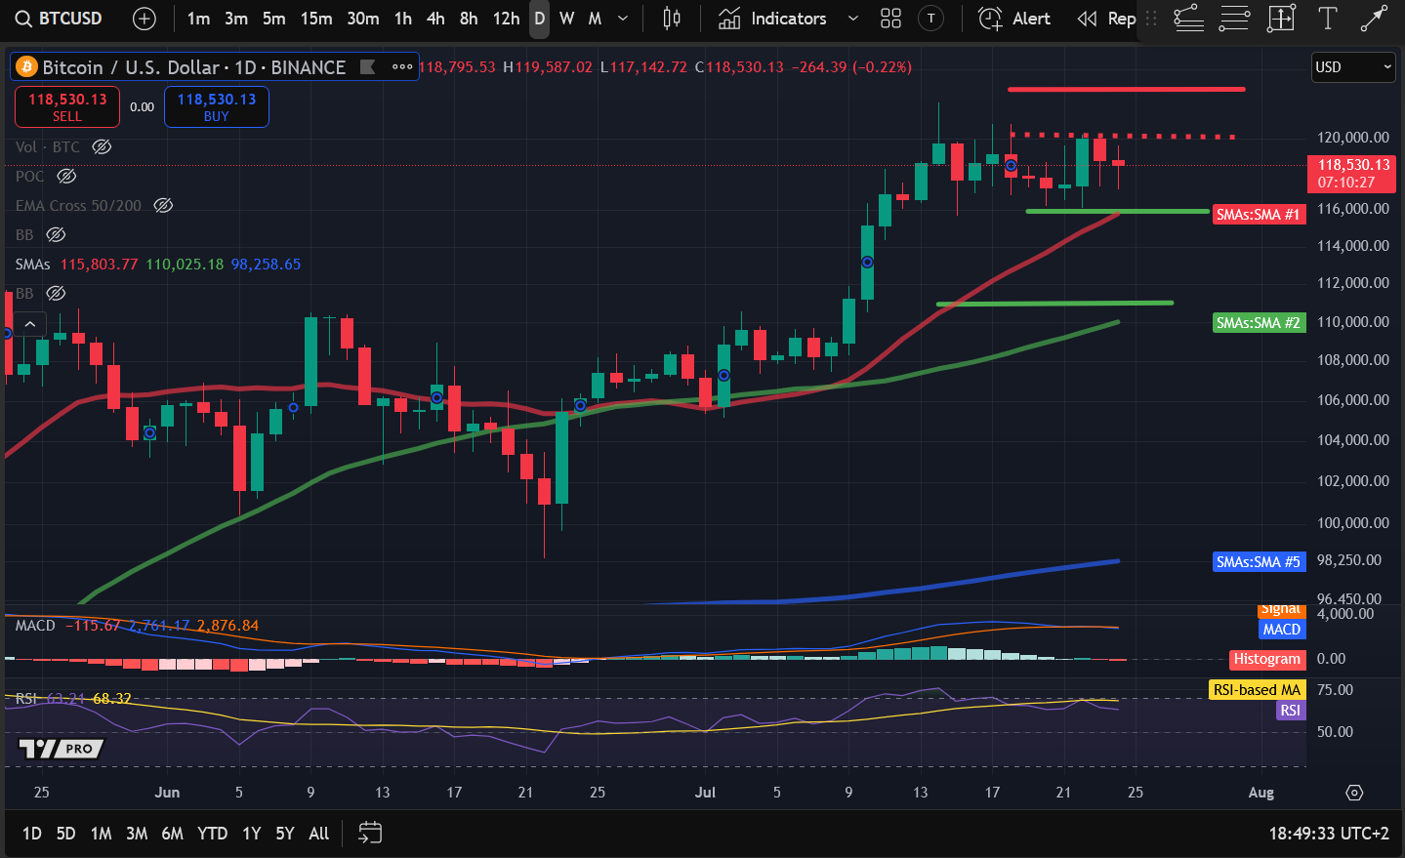The image size is (1405, 858).
Task: Open the go-to-date calendar icon
Action: pos(370,833)
